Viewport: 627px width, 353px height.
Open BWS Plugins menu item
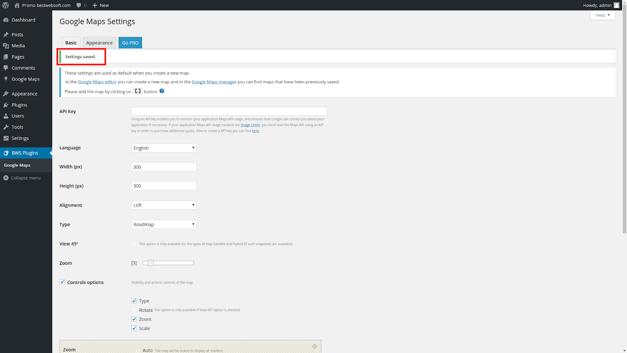pos(26,153)
